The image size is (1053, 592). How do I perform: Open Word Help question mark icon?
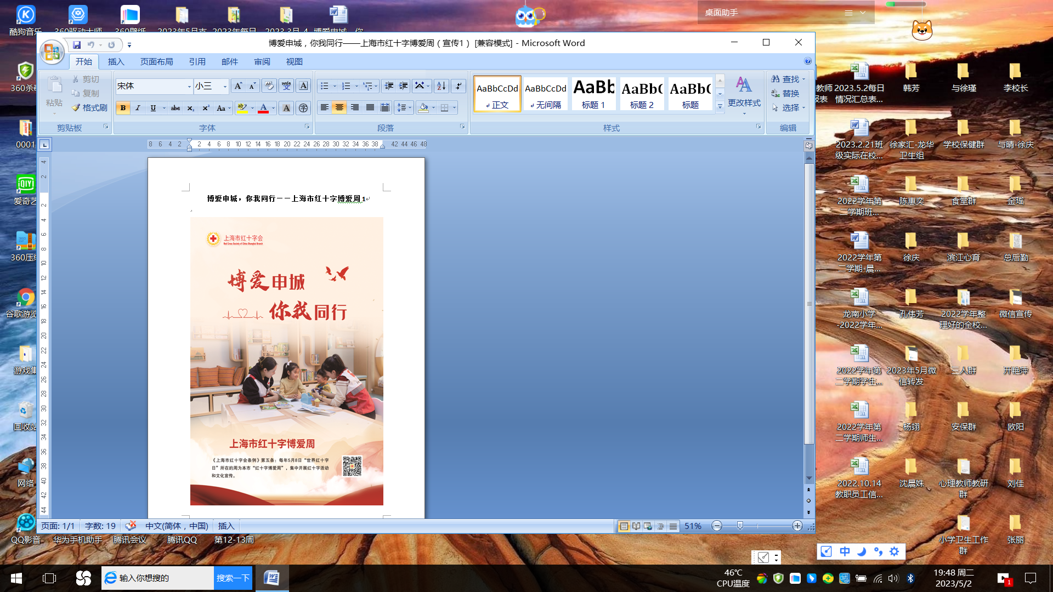[807, 61]
